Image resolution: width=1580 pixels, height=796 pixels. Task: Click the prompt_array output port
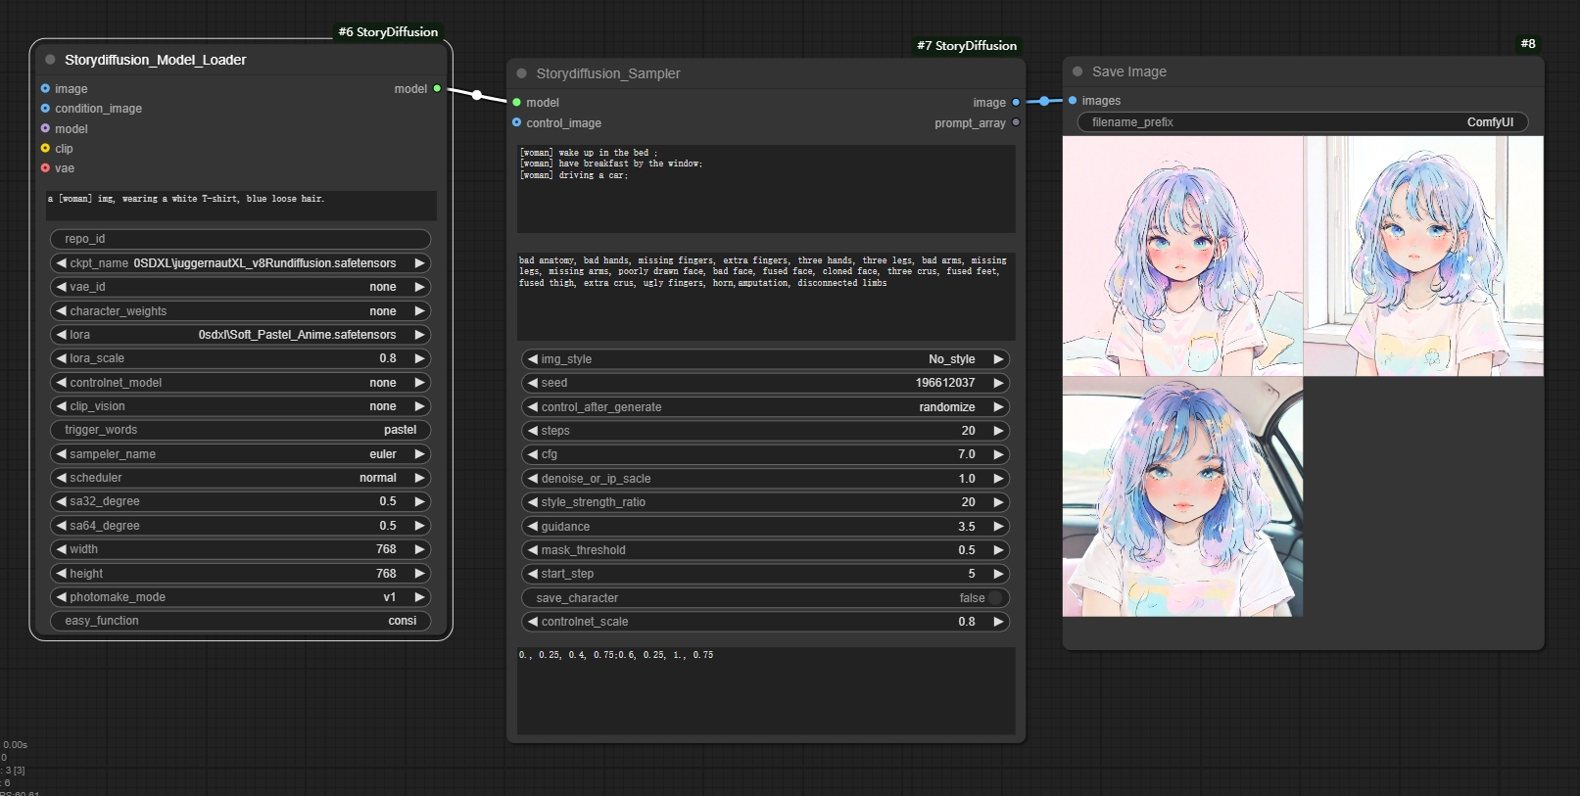click(x=1016, y=122)
